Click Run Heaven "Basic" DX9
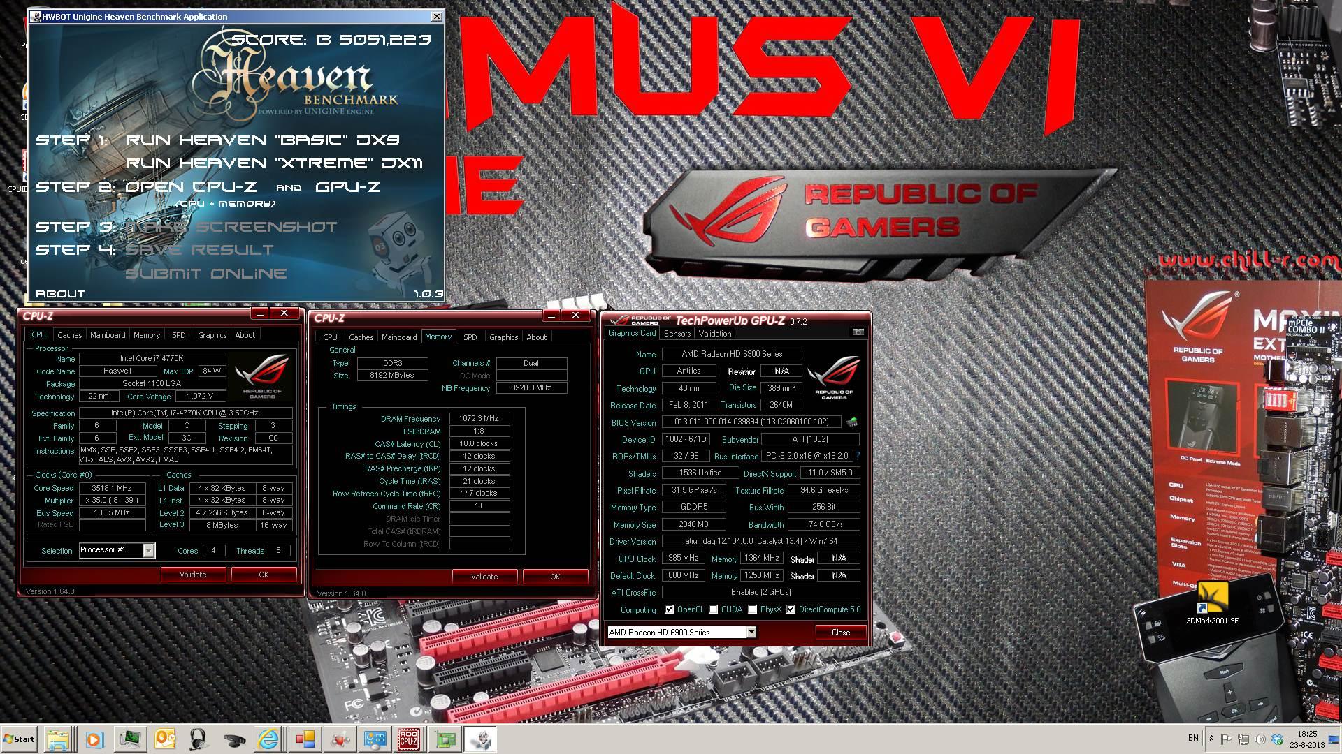This screenshot has height=754, width=1342. click(262, 140)
